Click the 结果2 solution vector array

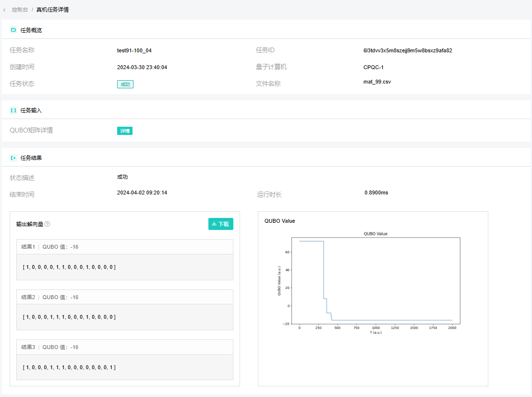(x=69, y=317)
